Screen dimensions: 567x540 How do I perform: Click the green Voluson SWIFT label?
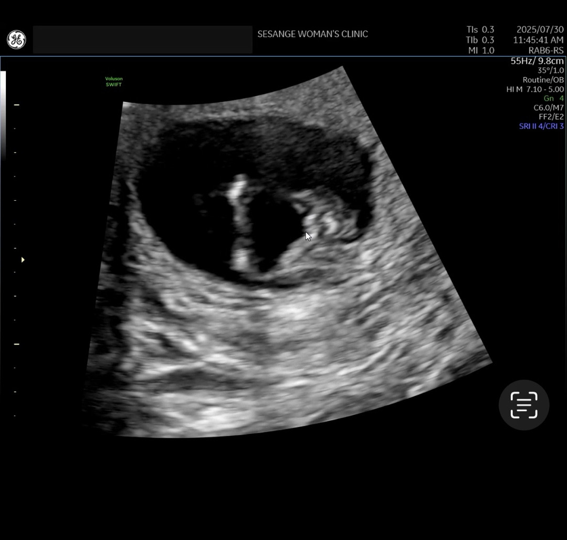[x=114, y=81]
